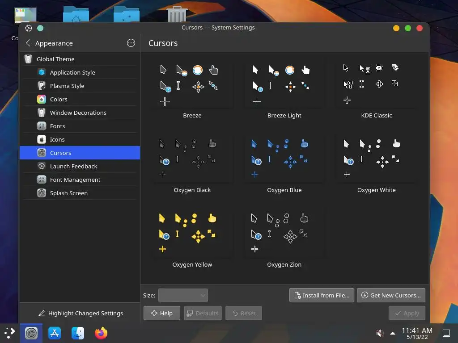This screenshot has width=458, height=343.
Task: Select the Breeze cursor theme
Action: click(192, 90)
